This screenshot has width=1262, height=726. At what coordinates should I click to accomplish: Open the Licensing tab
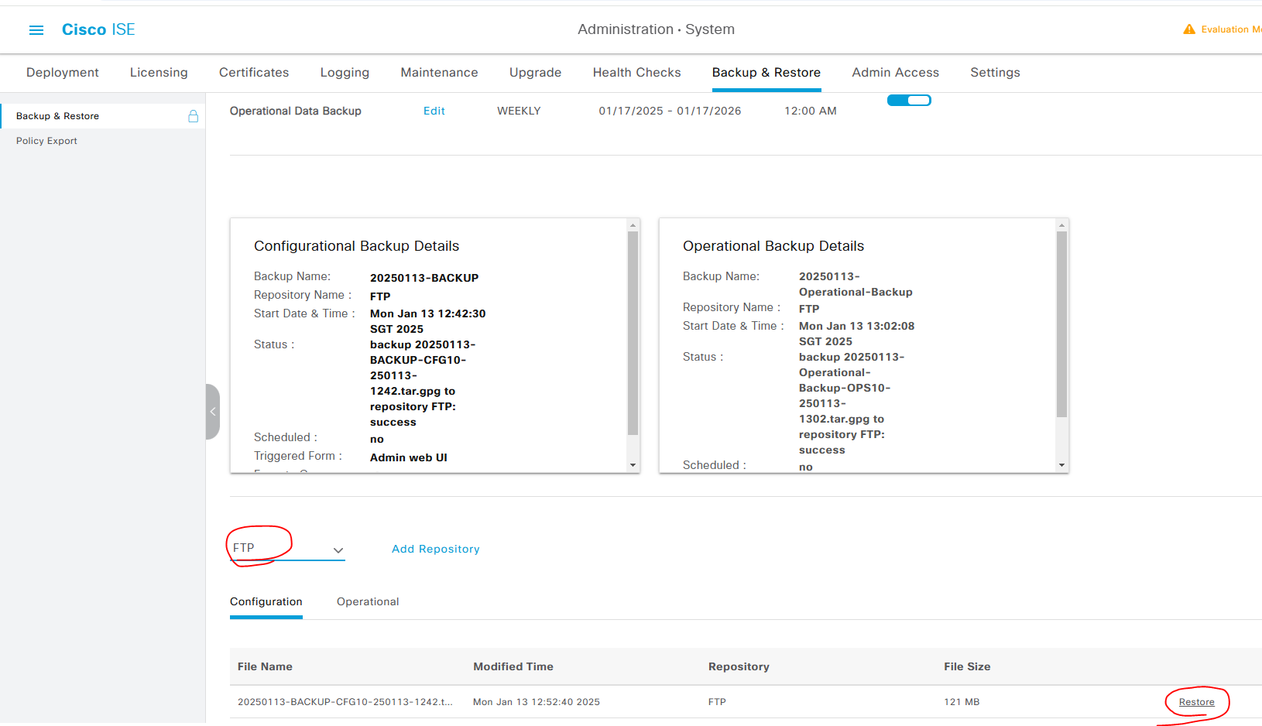159,72
